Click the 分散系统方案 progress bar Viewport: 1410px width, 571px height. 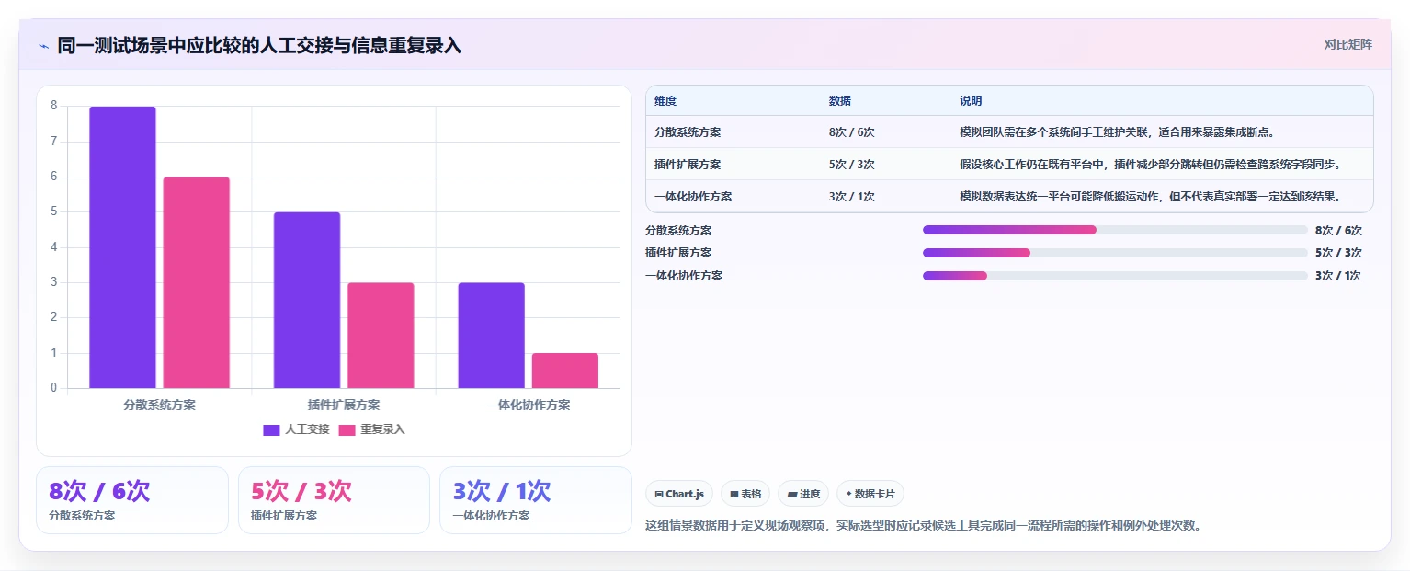pos(1115,230)
